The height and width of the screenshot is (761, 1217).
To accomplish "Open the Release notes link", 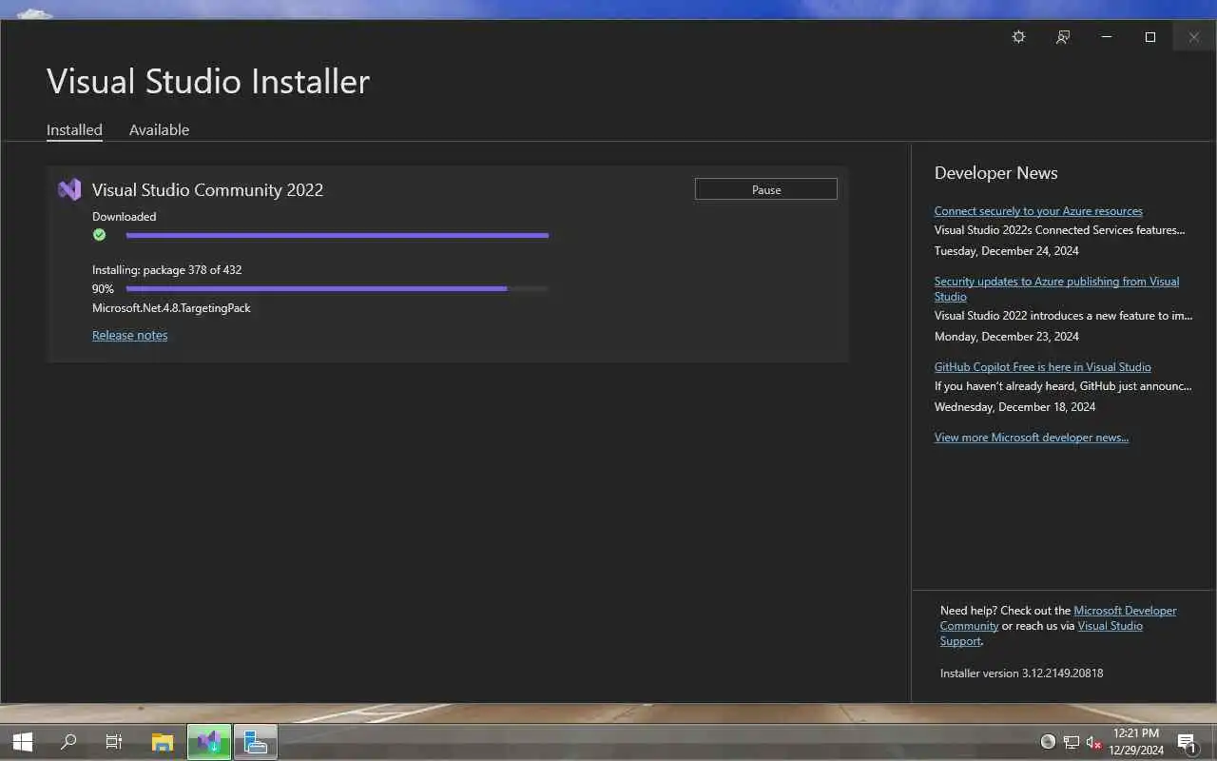I will (x=129, y=335).
